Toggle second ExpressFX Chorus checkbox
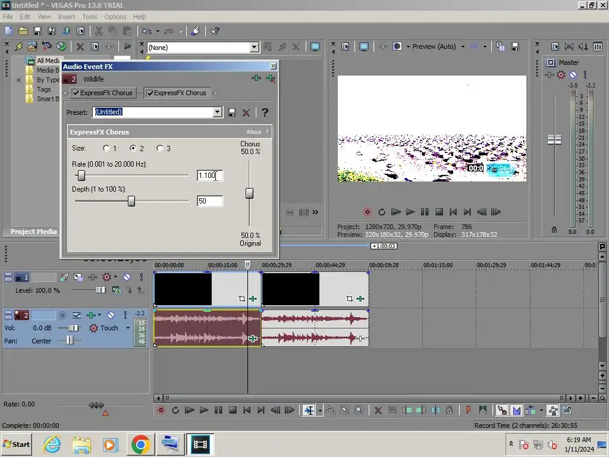The image size is (609, 457). click(x=150, y=93)
